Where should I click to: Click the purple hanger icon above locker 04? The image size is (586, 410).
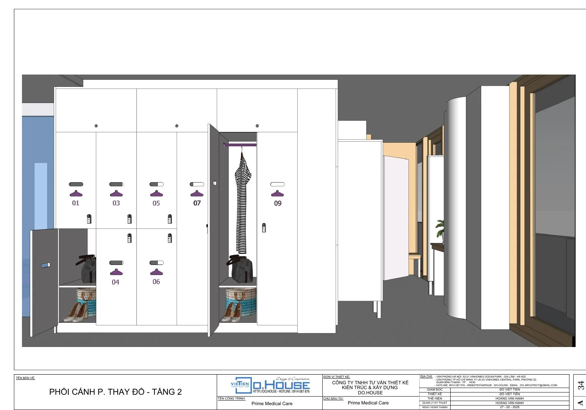116,272
